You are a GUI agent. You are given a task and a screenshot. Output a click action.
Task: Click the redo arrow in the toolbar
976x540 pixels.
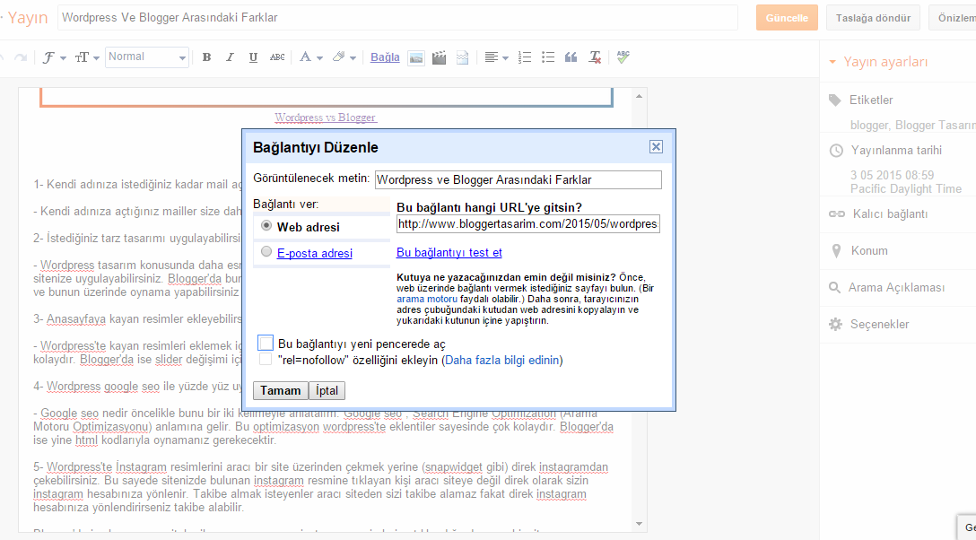(x=21, y=57)
